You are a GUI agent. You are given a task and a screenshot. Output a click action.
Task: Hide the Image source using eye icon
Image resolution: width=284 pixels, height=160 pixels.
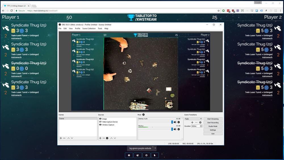[100, 119]
